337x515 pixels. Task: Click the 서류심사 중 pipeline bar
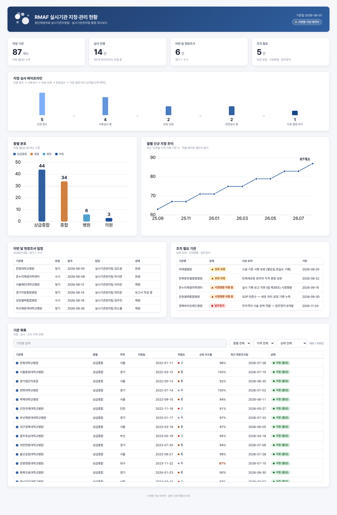tap(105, 106)
